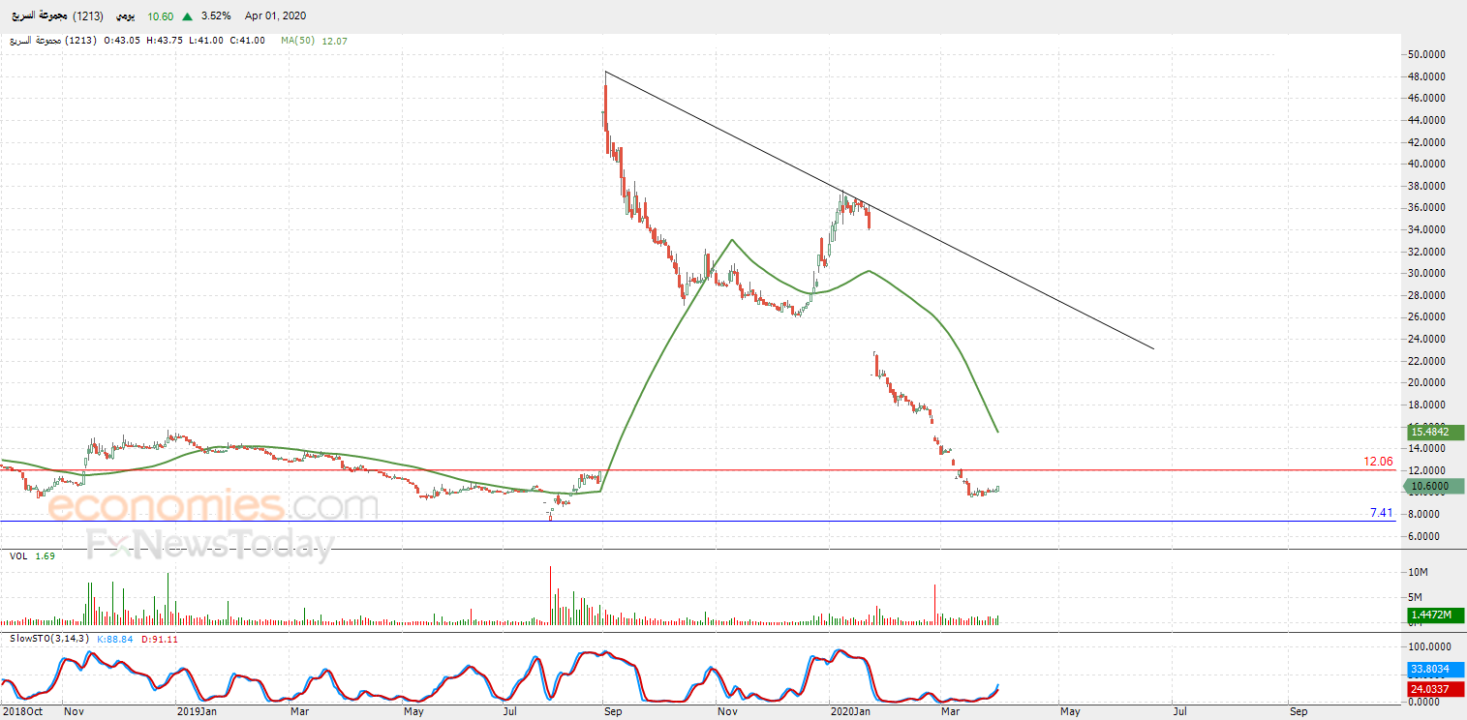The width and height of the screenshot is (1467, 720).
Task: Click the H:43.75 high value
Action: point(165,41)
